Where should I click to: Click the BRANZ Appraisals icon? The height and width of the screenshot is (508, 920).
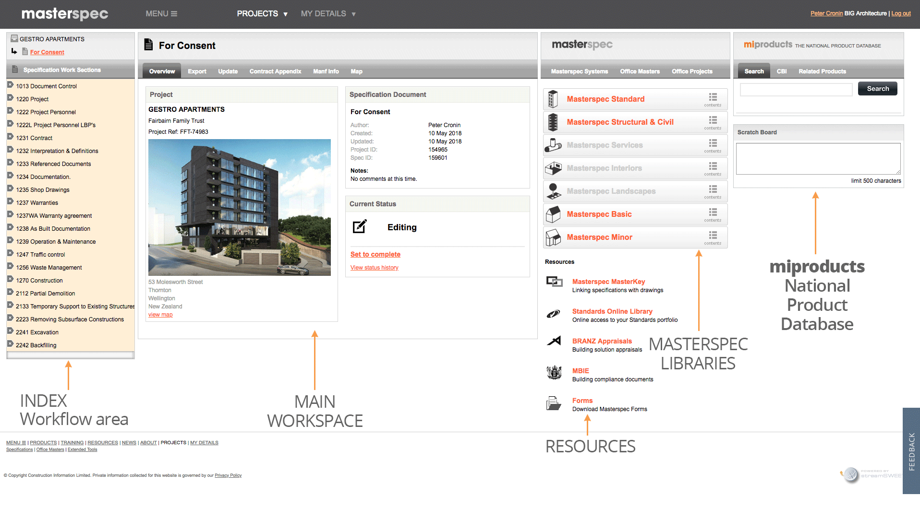coord(554,341)
